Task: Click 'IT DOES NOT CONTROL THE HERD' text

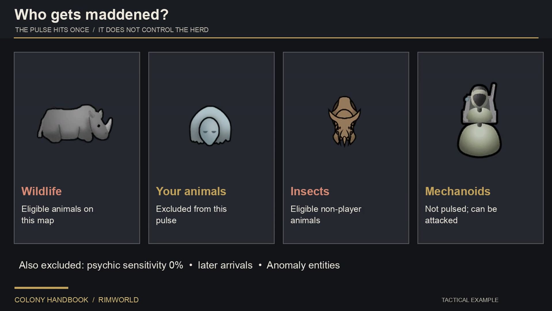Action: click(153, 30)
